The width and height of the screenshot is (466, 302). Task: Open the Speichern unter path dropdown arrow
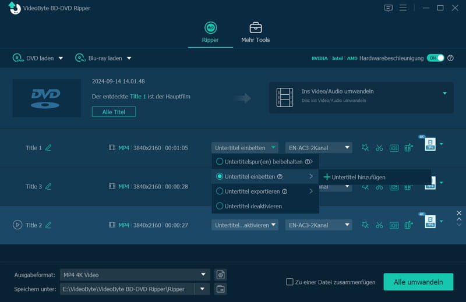point(202,289)
